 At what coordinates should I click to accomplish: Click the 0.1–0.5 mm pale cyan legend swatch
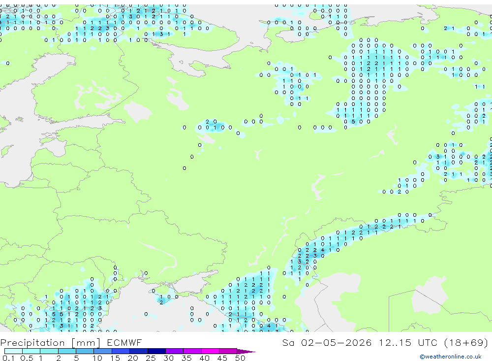pyautogui.click(x=13, y=351)
